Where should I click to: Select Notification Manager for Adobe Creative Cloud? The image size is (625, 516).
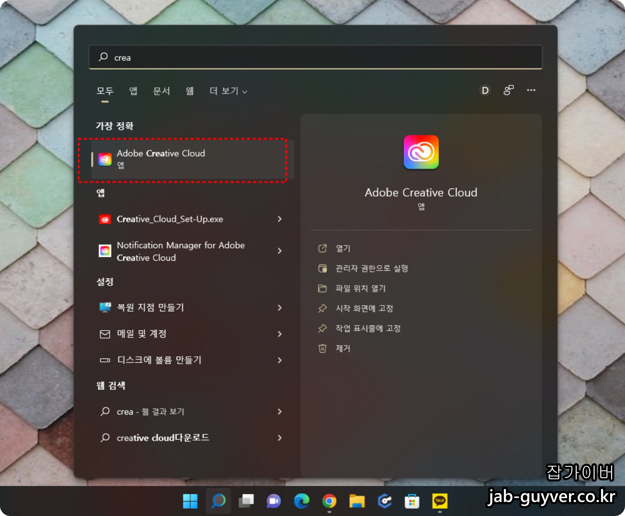tap(181, 251)
